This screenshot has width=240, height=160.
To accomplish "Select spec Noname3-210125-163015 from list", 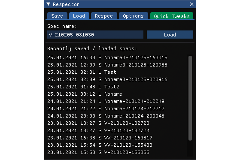I will pyautogui.click(x=107, y=57).
